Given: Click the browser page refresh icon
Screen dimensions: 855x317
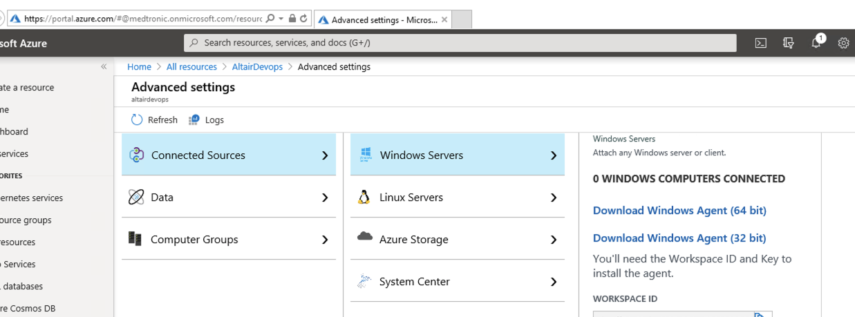Looking at the screenshot, I should 303,19.
